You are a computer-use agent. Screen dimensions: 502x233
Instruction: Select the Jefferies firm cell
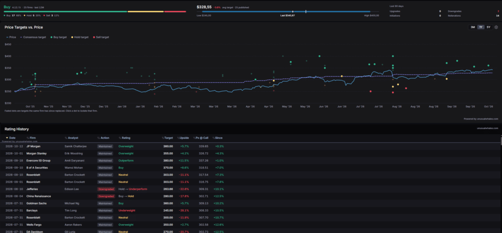click(32, 189)
